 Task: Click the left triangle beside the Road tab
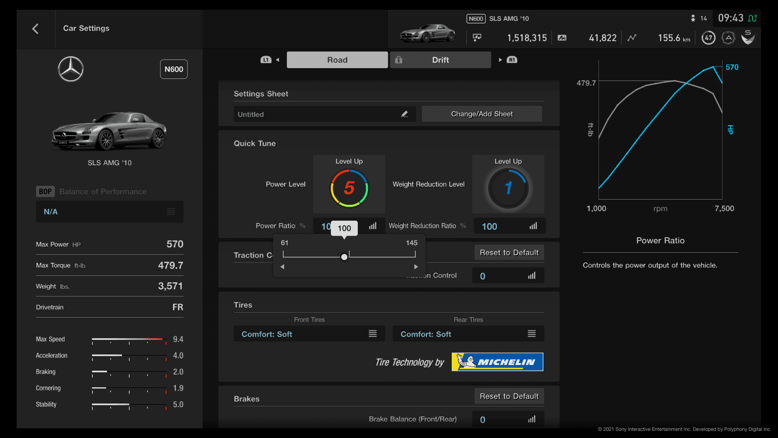point(278,60)
